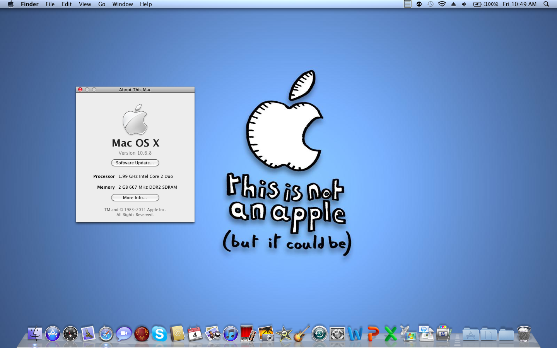Screen dimensions: 557x348
Task: Open the File menu
Action: (x=50, y=4)
